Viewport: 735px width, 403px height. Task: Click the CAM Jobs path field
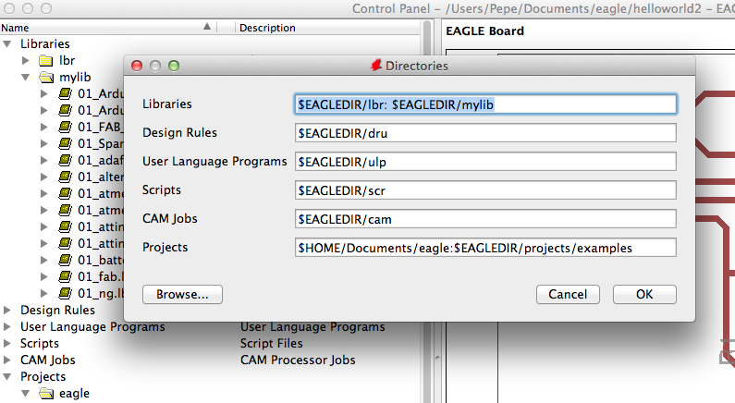click(485, 219)
